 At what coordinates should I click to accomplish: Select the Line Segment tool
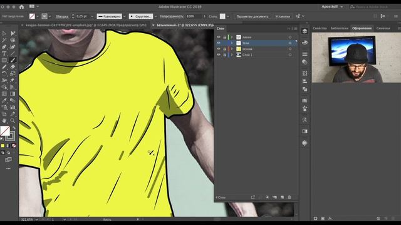coord(13,54)
